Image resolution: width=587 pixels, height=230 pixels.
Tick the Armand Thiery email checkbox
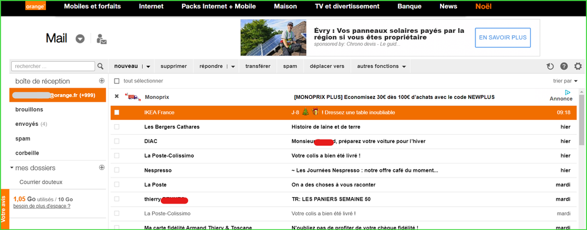(x=117, y=228)
